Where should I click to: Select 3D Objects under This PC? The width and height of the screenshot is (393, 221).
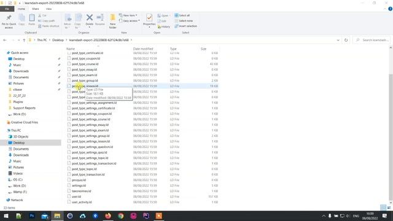(20, 136)
